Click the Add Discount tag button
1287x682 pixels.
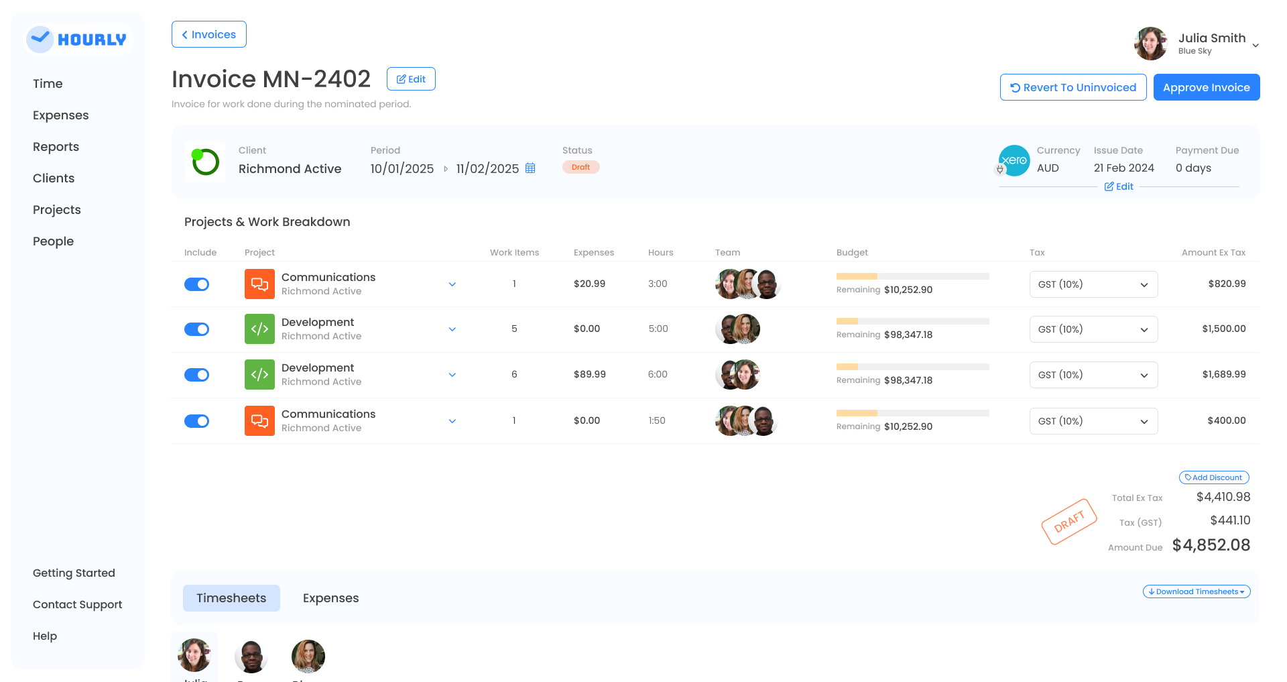pyautogui.click(x=1214, y=477)
